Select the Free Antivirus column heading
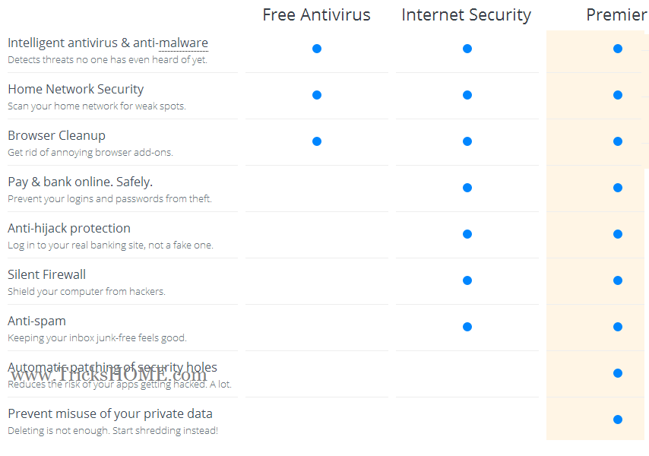The height and width of the screenshot is (456, 649). point(316,14)
